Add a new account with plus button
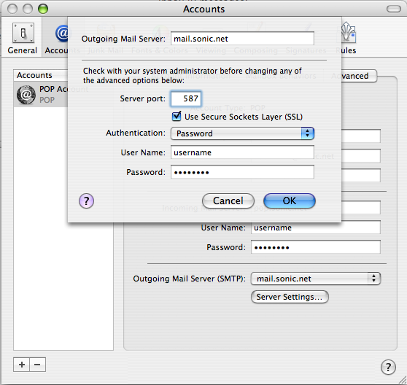Screen dimensions: 407x385 tap(22, 365)
